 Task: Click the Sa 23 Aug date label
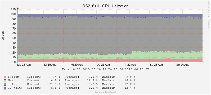pyautogui.click(x=156, y=65)
